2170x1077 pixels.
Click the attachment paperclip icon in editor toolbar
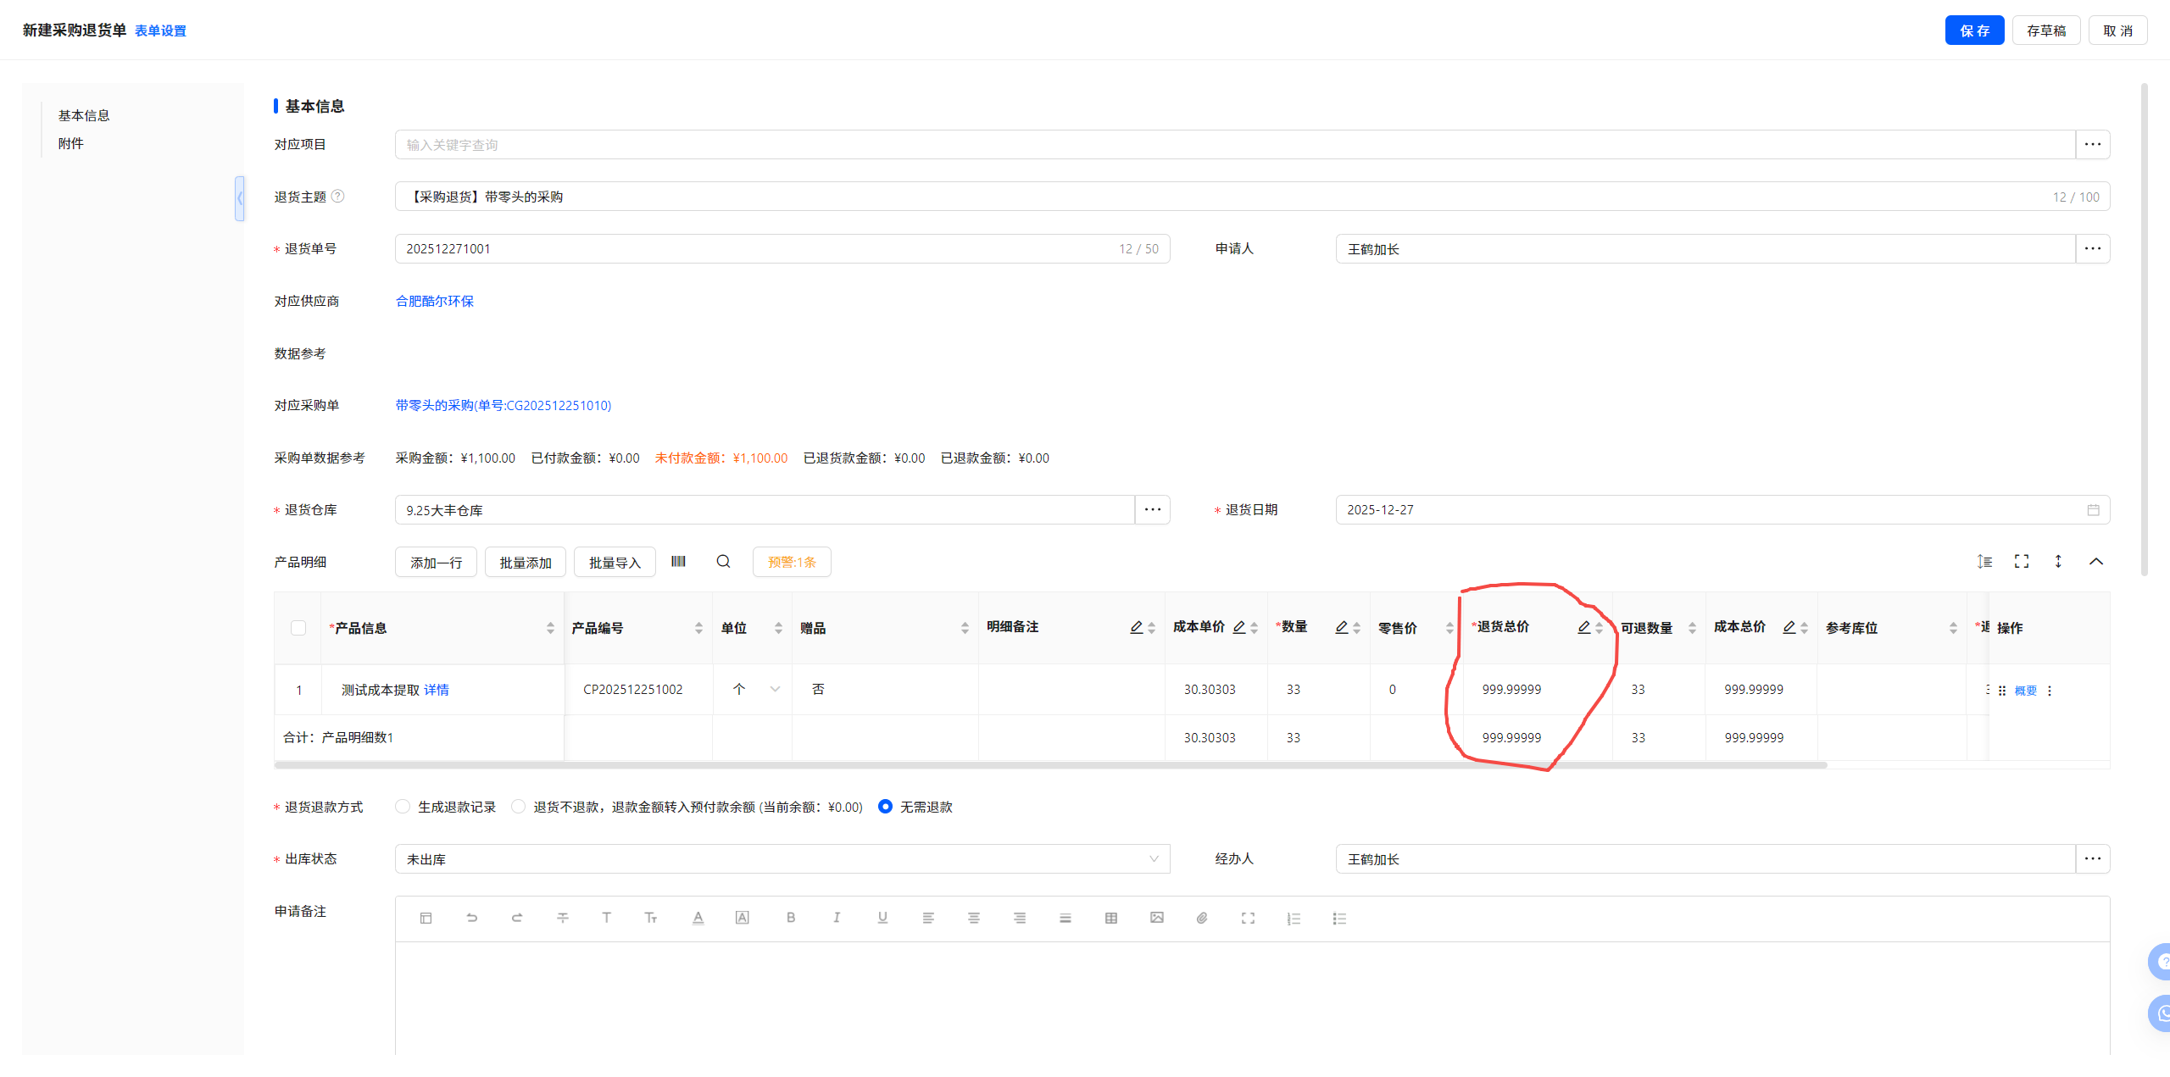1202,918
